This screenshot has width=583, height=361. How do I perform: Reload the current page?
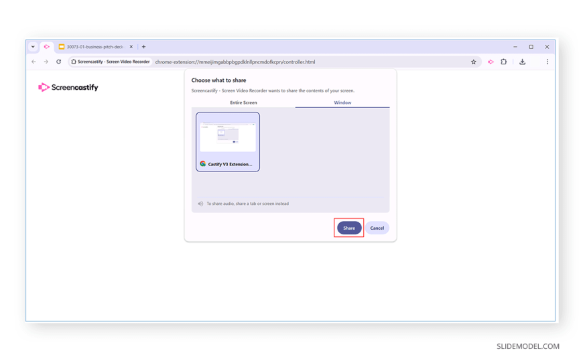coord(59,62)
